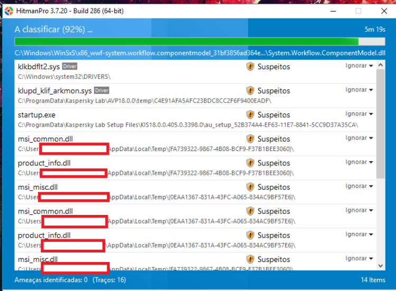Click shield icon for msi_common.dll in 0EAA1367 folder
This screenshot has width=396, height=291.
[250, 211]
